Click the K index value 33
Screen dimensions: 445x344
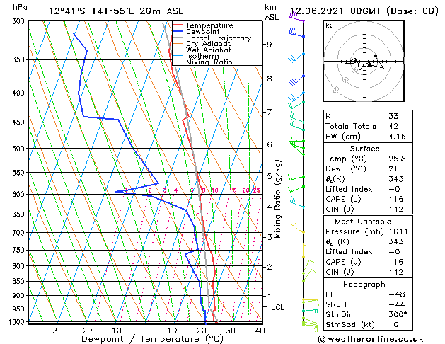point(393,116)
